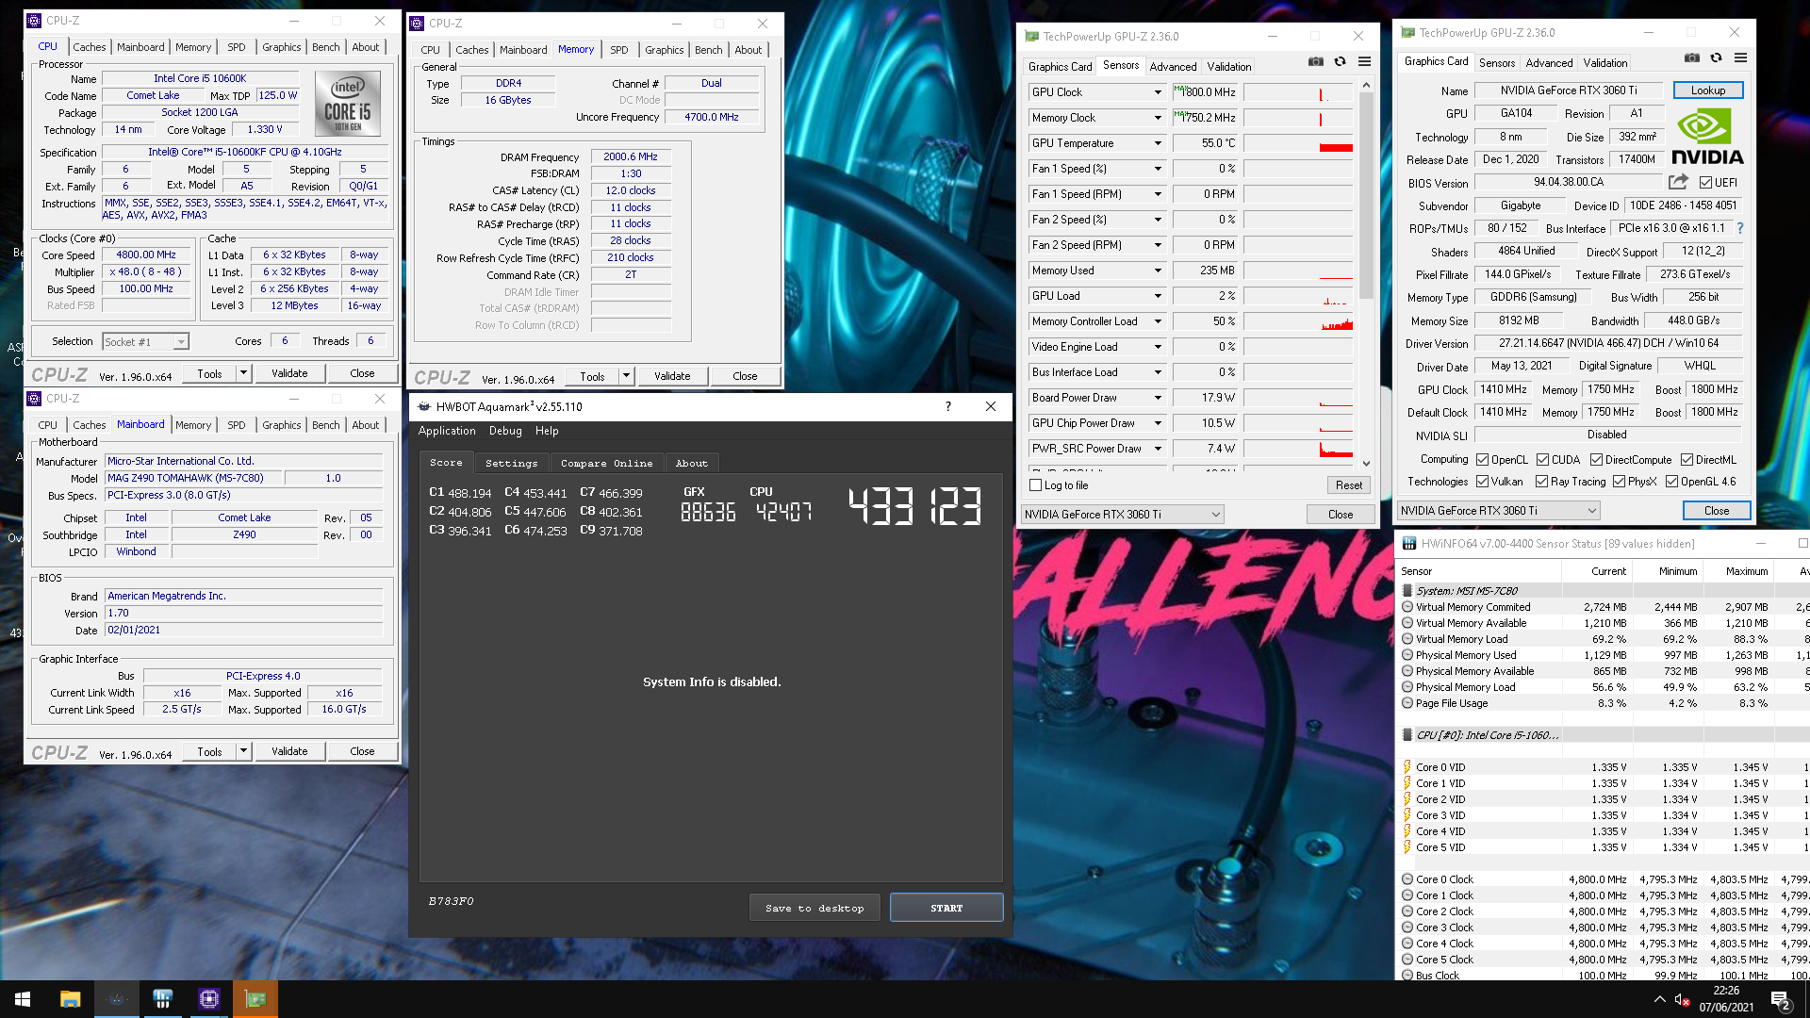
Task: Toggle the DirectML checkbox
Action: coord(1687,460)
